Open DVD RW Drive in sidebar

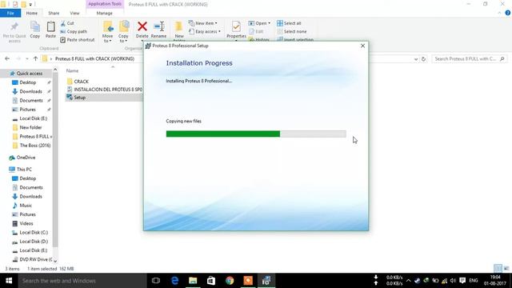(36, 259)
